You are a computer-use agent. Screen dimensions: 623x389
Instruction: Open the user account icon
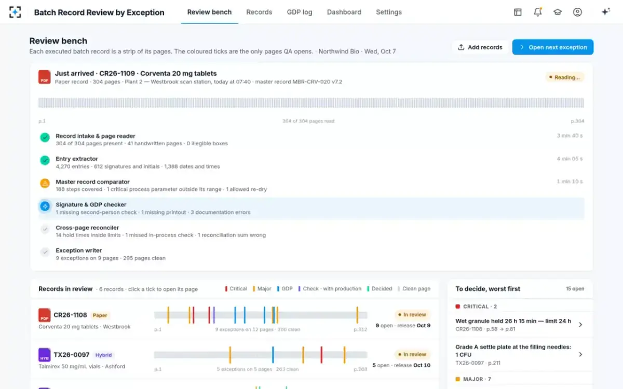[577, 12]
